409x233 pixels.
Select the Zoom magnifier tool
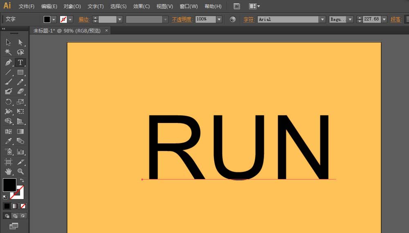20,171
